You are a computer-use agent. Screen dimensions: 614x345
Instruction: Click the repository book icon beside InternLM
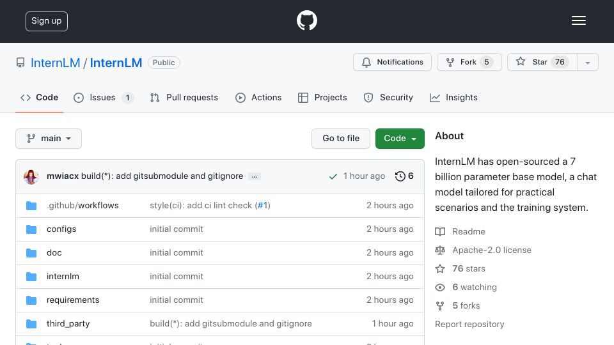(x=20, y=63)
